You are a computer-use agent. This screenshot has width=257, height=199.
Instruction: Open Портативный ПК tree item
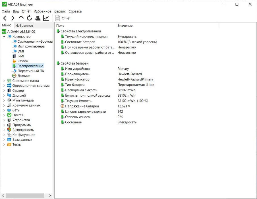[x=31, y=71]
